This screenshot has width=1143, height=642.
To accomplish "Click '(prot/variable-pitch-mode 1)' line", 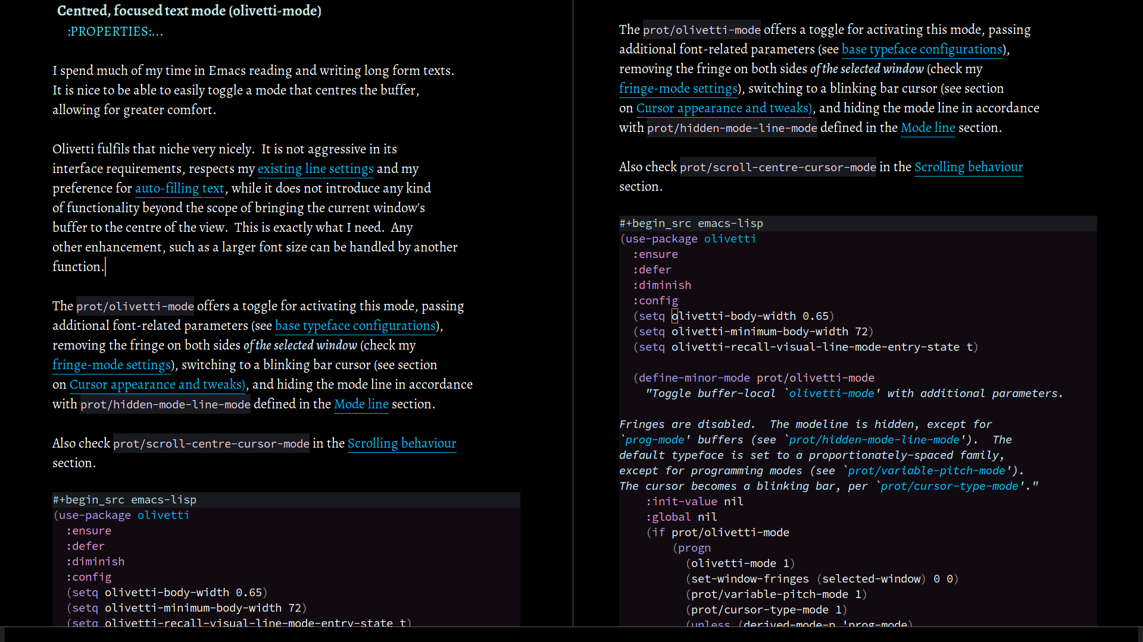I will (x=776, y=594).
